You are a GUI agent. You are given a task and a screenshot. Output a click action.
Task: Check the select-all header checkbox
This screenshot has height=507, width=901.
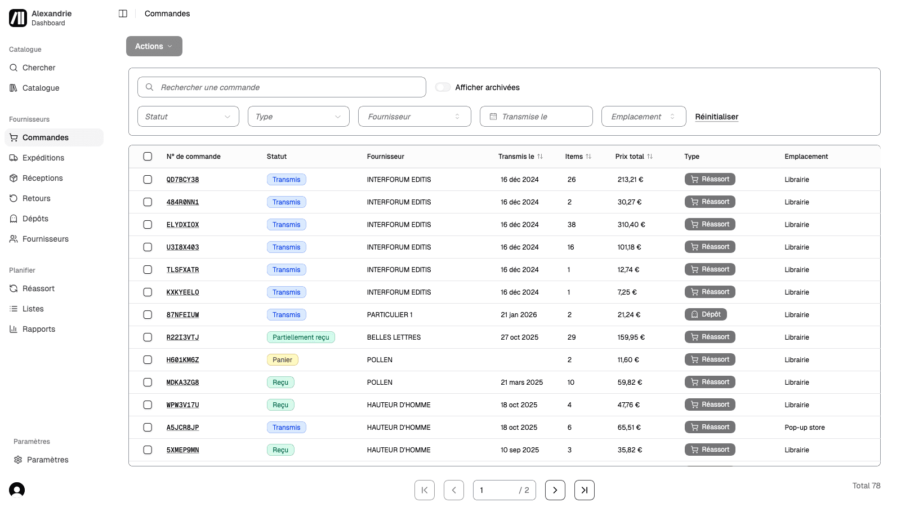pos(148,157)
